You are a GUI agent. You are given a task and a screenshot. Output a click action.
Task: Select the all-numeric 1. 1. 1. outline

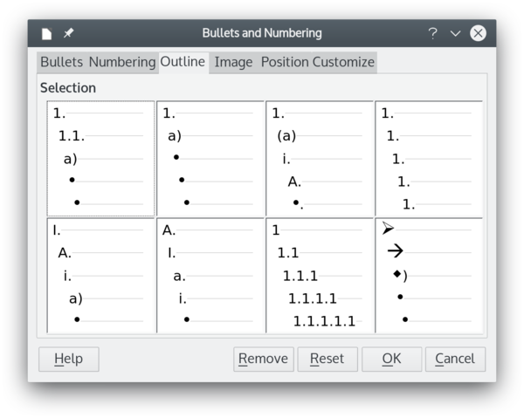coord(429,159)
